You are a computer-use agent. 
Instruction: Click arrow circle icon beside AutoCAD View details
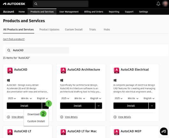[8, 117]
